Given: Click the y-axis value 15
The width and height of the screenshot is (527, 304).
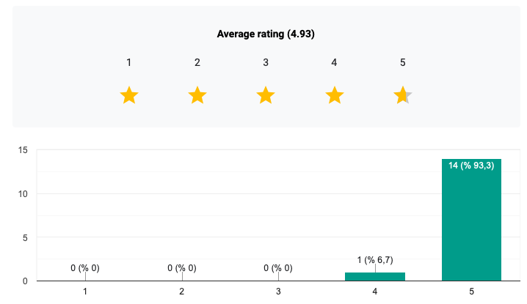Looking at the screenshot, I should point(23,150).
